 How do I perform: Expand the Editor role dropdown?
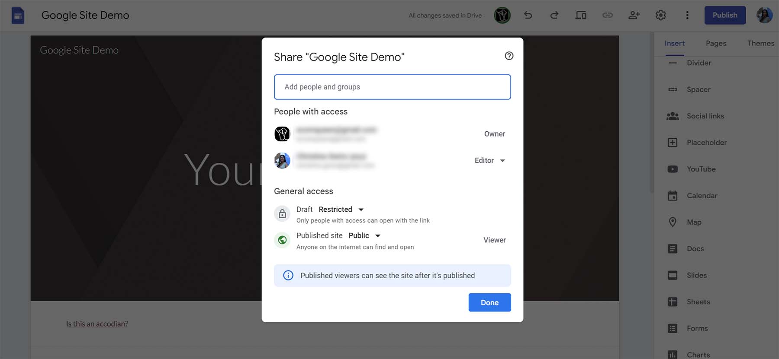490,160
